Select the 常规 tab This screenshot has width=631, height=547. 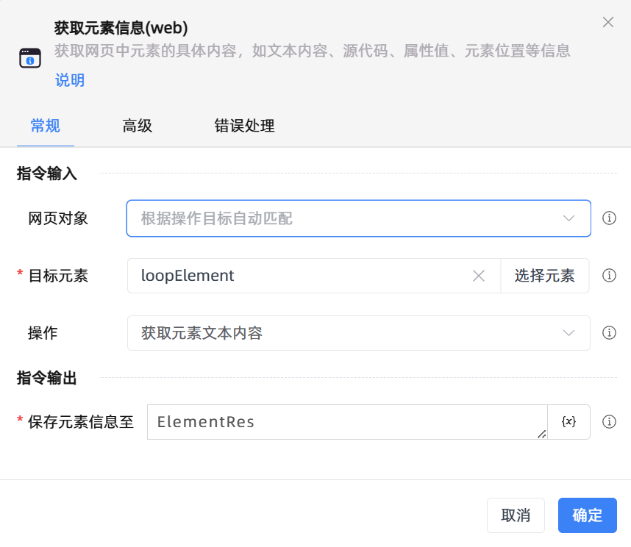click(x=45, y=126)
